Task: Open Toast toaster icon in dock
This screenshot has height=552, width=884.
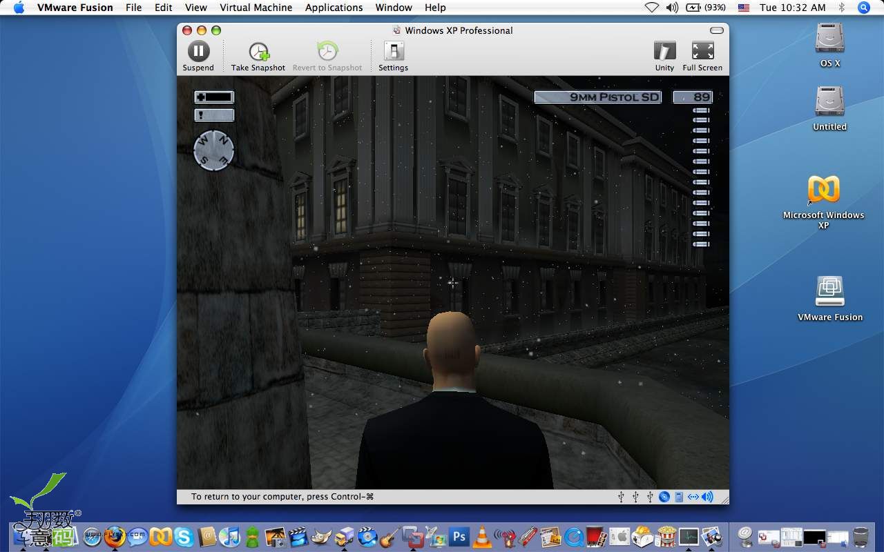Action: [642, 535]
